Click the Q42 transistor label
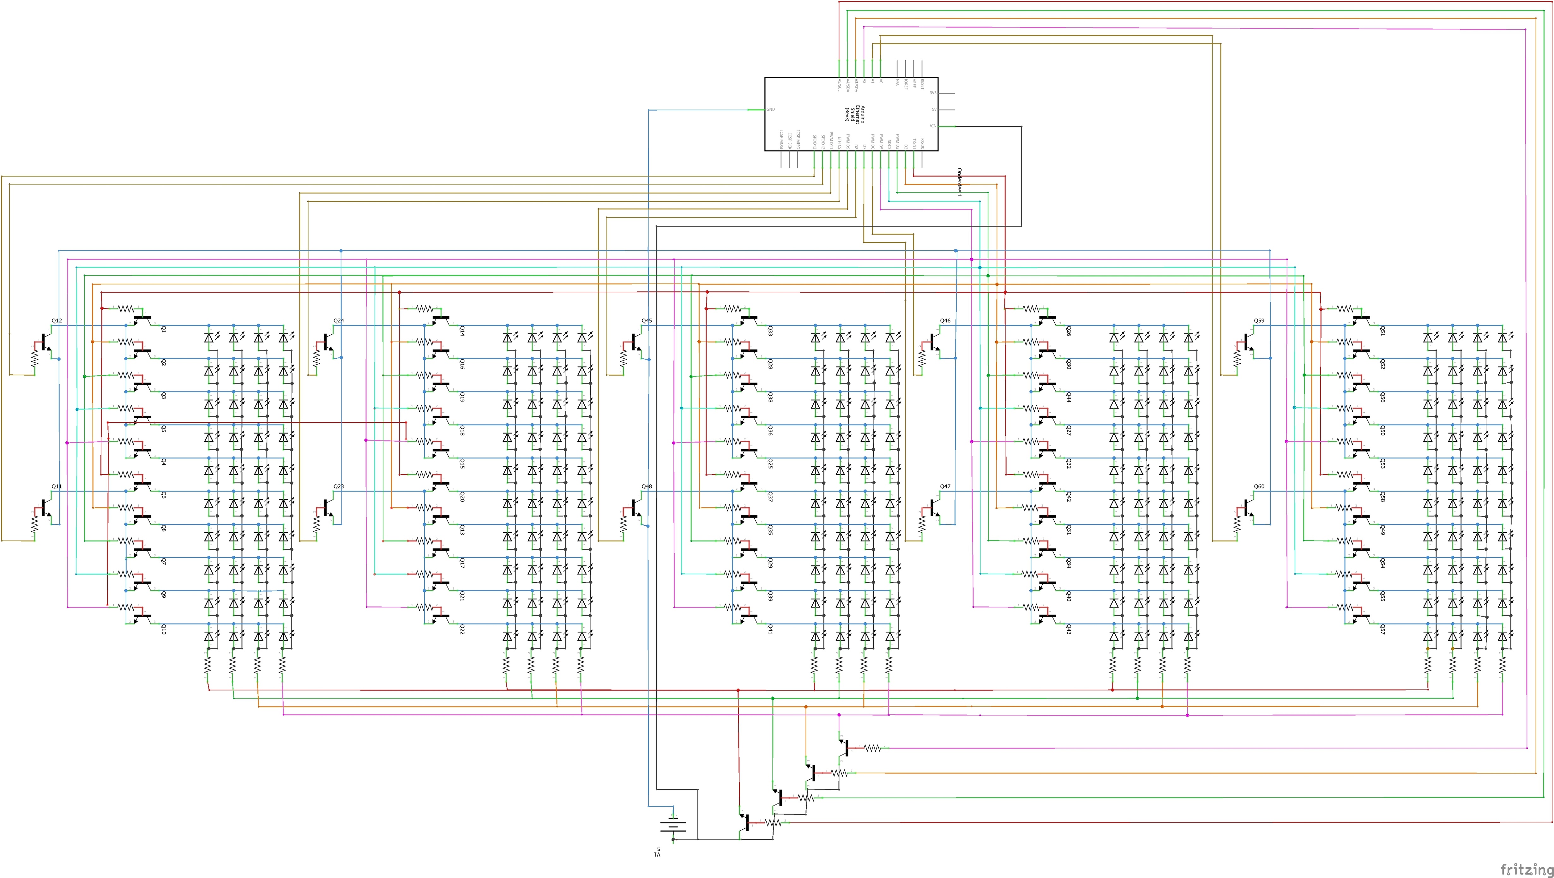 pyautogui.click(x=1068, y=496)
